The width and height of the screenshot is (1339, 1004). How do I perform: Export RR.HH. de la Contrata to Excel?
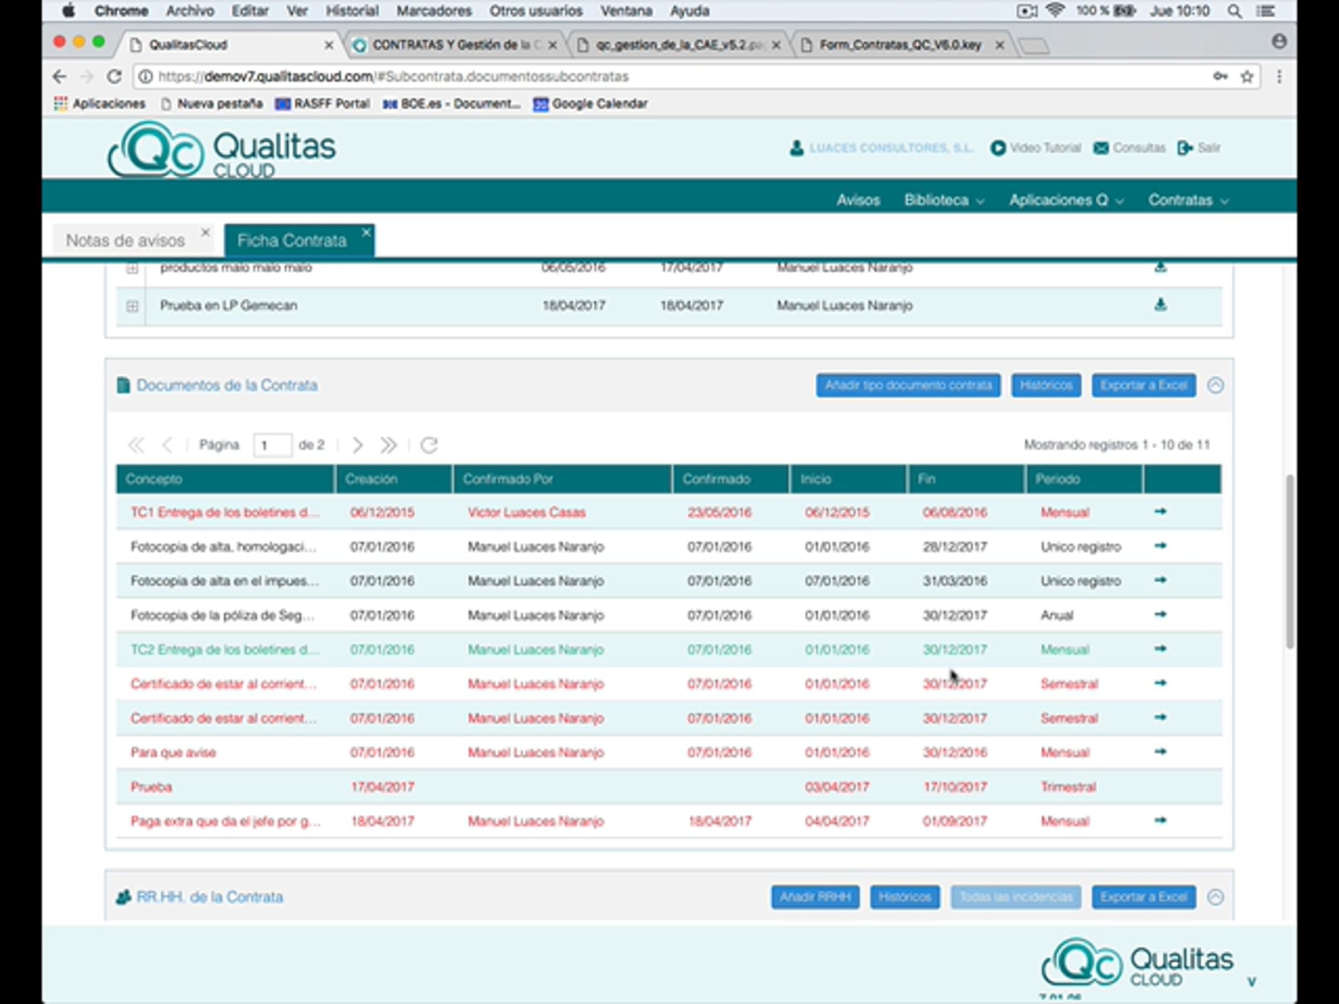tap(1144, 897)
